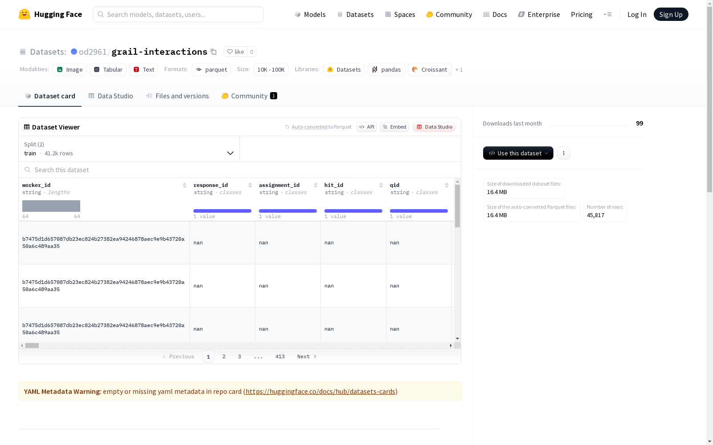
Task: Open the Auto-converted to Parquet link
Action: (x=309, y=127)
